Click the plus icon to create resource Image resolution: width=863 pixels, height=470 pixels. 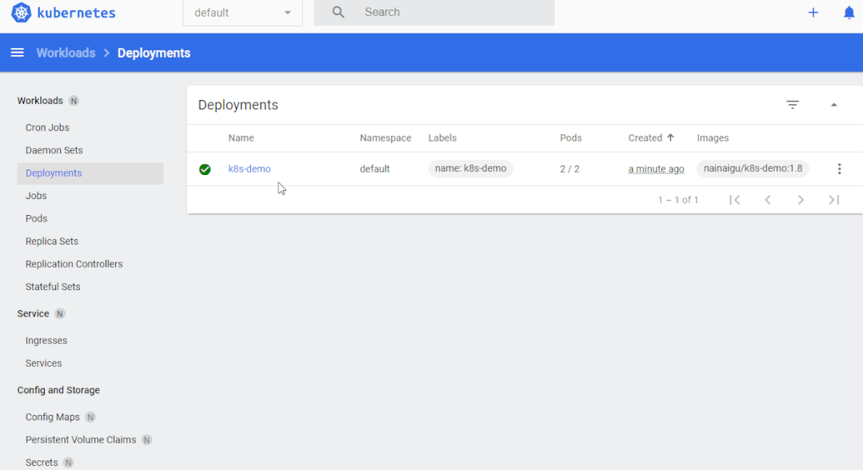[813, 13]
